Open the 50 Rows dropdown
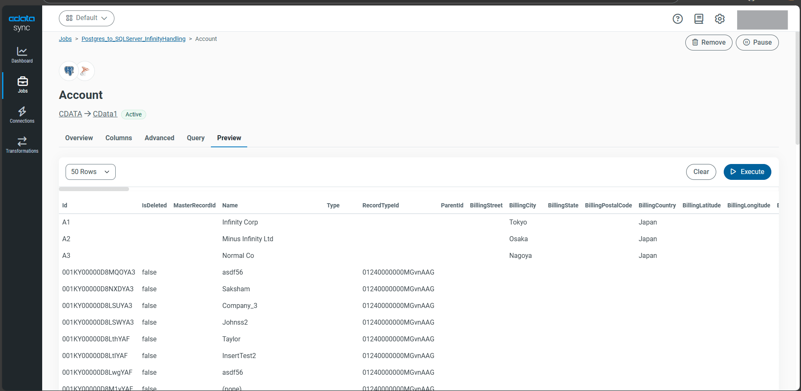 [x=90, y=172]
